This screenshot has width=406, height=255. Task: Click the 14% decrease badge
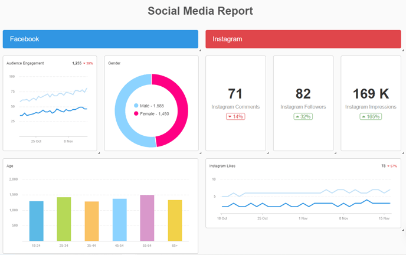coord(235,116)
